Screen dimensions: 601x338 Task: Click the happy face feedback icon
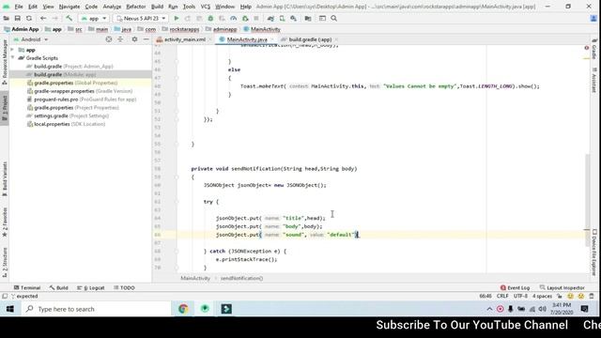[x=571, y=297]
